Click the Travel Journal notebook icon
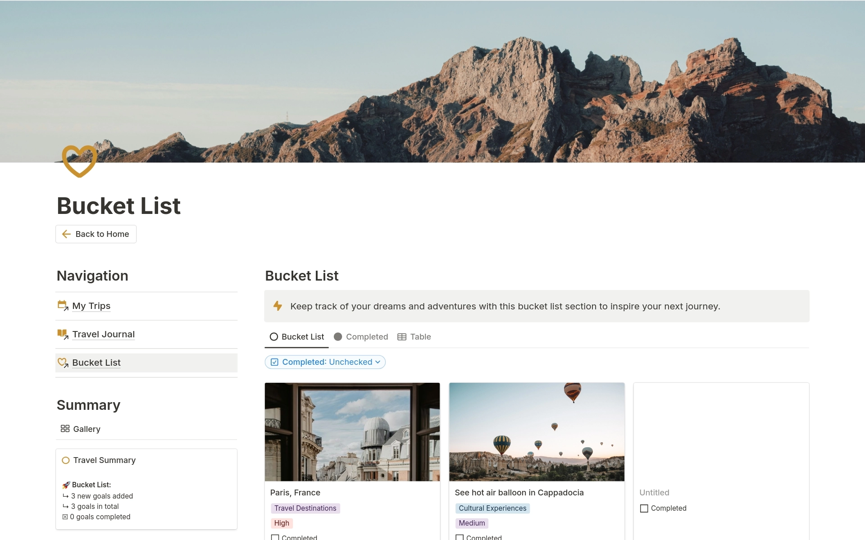Viewport: 865px width, 540px height. pyautogui.click(x=62, y=333)
